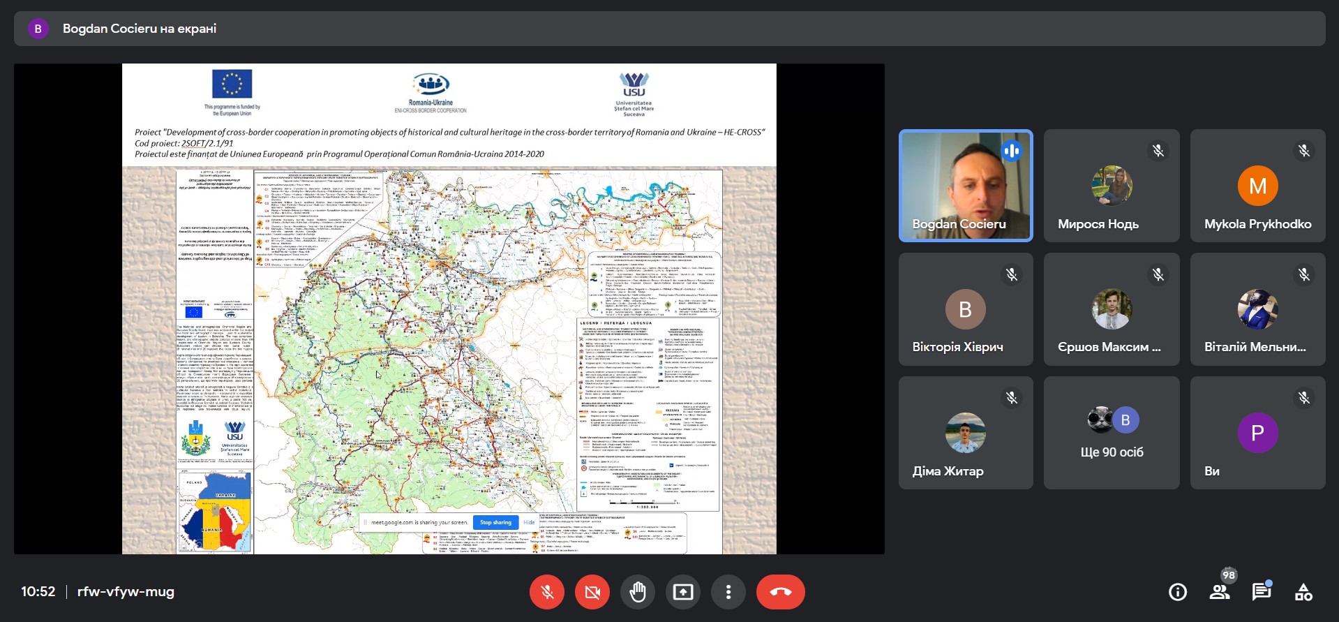The height and width of the screenshot is (622, 1339).
Task: Click muted mic icon on Мирося Нодь tile
Action: (1158, 151)
